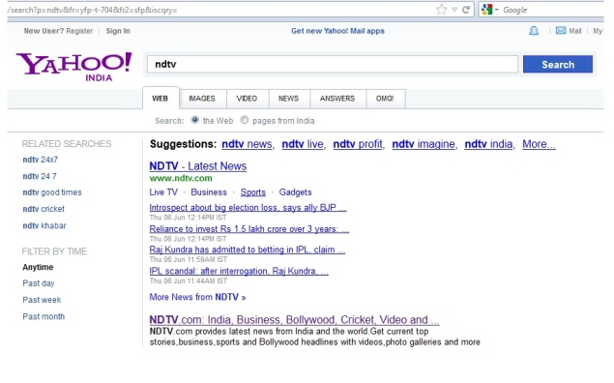Viewport: 614px width, 383px height.
Task: Click the 'More...' suggestions link
Action: [539, 144]
